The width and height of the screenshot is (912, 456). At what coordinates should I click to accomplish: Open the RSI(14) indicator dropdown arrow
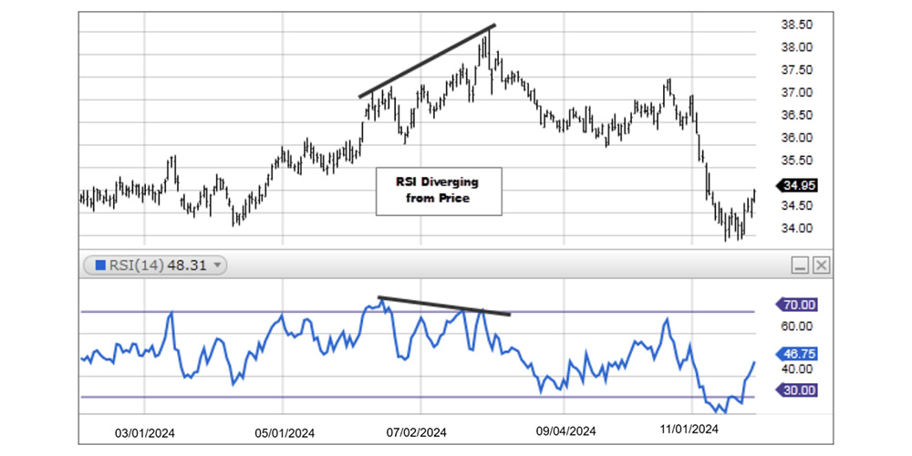218,265
